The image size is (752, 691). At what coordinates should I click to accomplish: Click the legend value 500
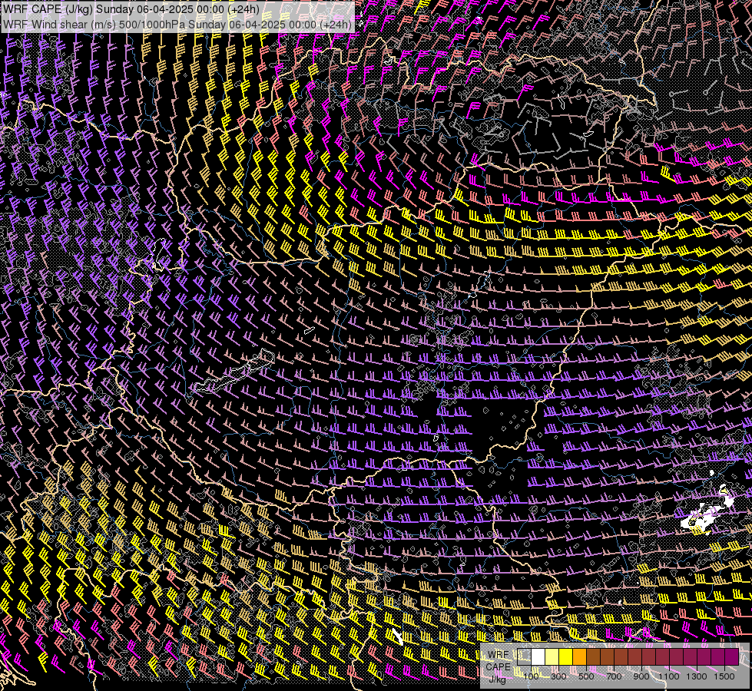[586, 676]
